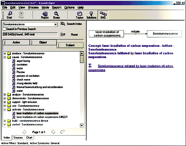Collapse the activate - Sonoluminescence node
186x146 pixels.
5,109
